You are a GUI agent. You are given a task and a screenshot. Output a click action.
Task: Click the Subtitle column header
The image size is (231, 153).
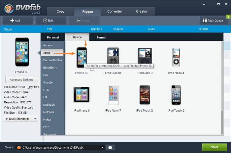pyautogui.click(x=204, y=29)
